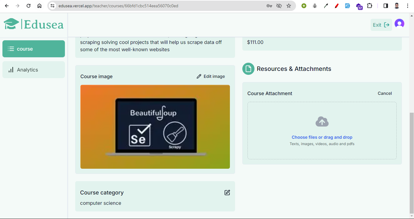The height and width of the screenshot is (219, 414).
Task: Click the course image thumbnail
Action: [x=155, y=127]
